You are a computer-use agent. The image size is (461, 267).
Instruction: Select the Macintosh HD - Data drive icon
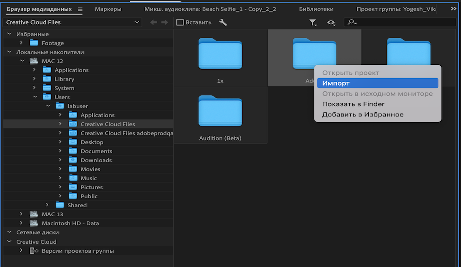pyautogui.click(x=34, y=223)
